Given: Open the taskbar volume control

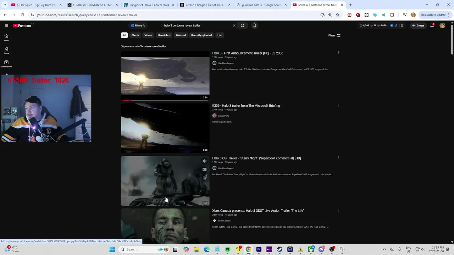Looking at the screenshot, I should coord(422,249).
